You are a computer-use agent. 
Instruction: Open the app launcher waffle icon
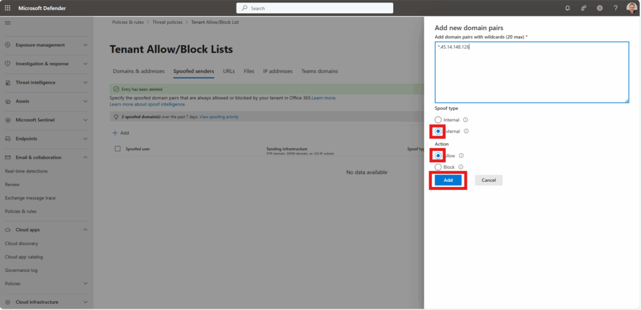pos(8,8)
